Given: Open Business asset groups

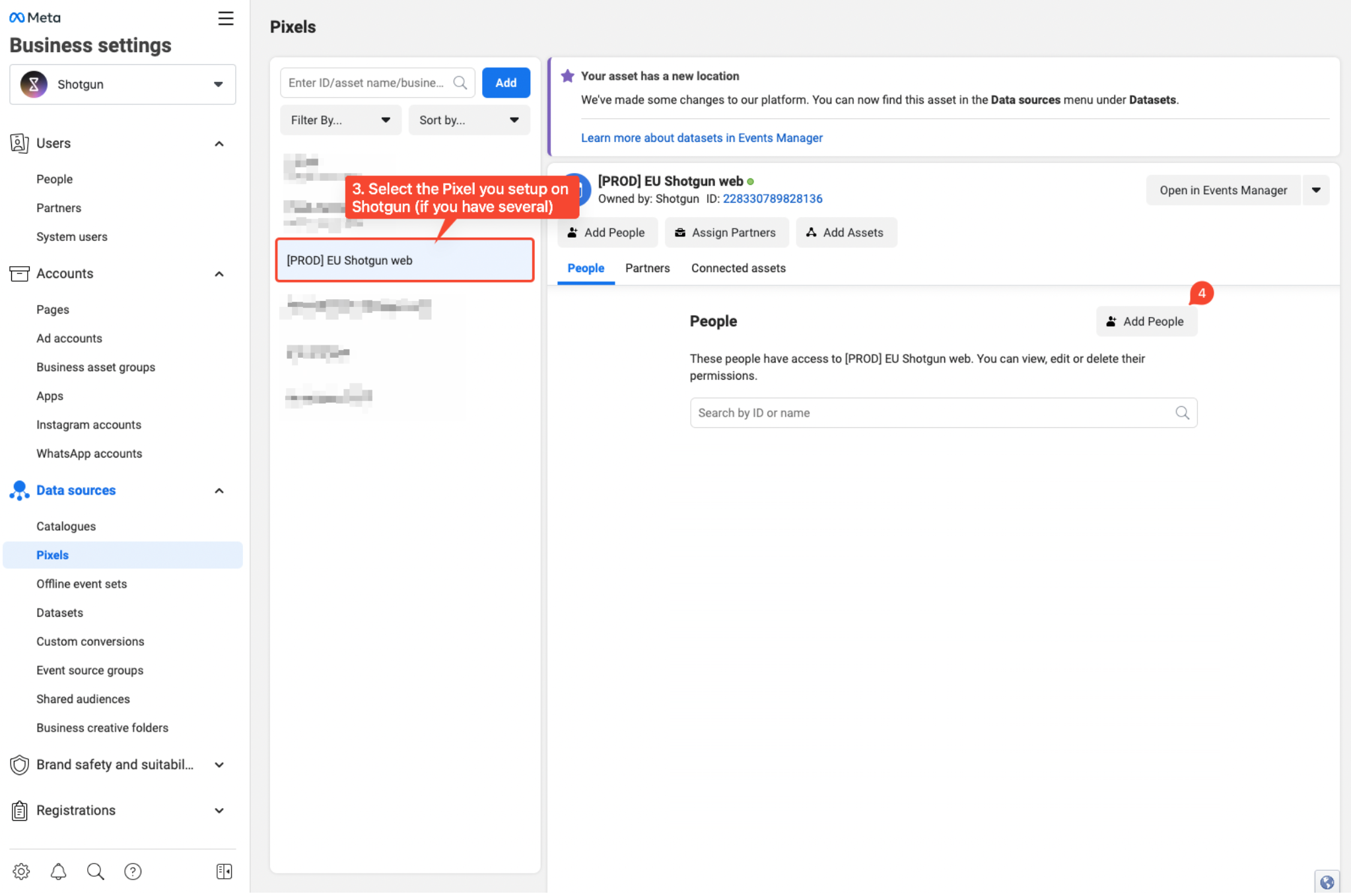Looking at the screenshot, I should pos(96,367).
